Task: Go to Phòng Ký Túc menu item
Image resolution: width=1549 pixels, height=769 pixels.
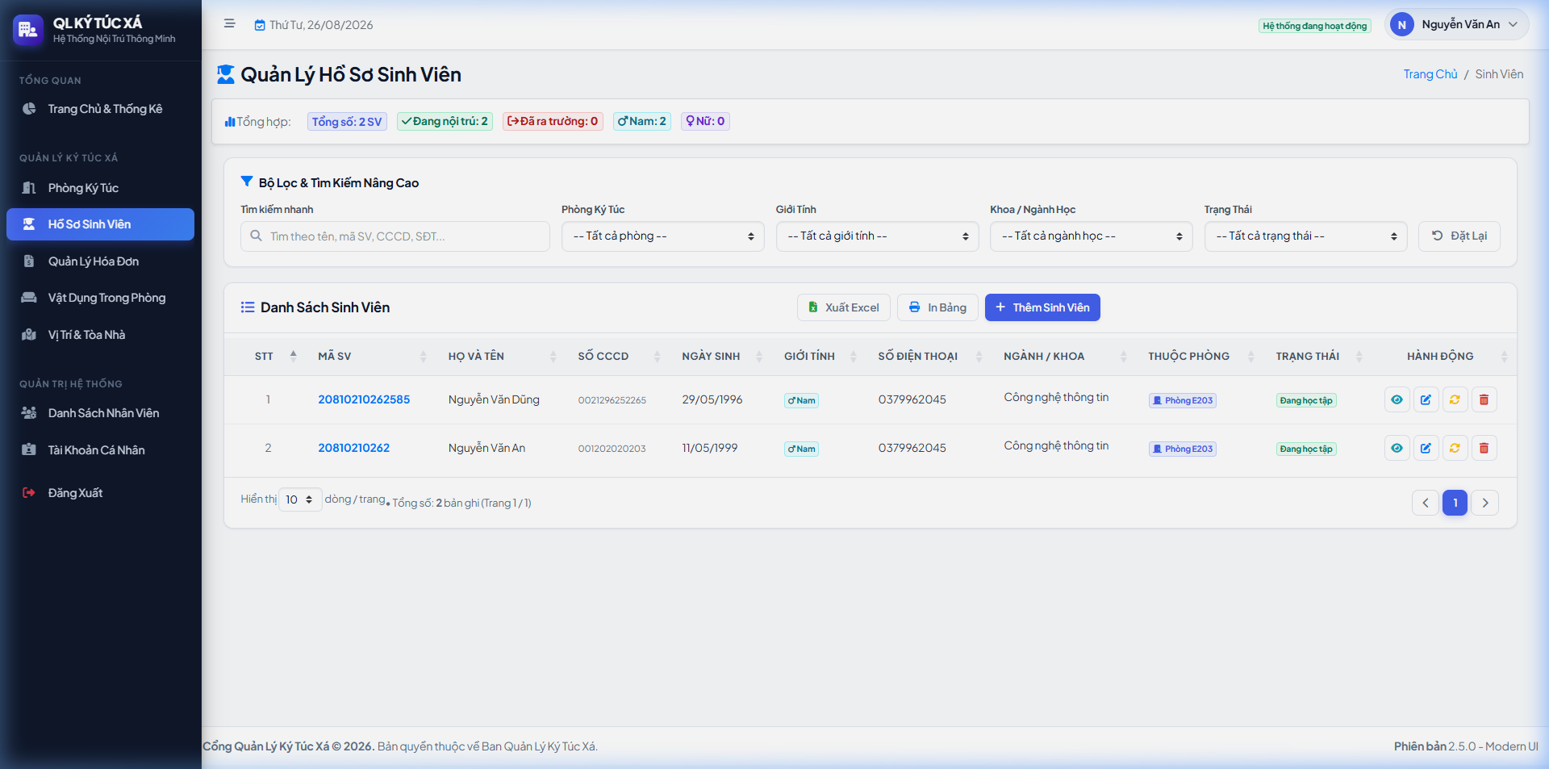Action: 101,188
